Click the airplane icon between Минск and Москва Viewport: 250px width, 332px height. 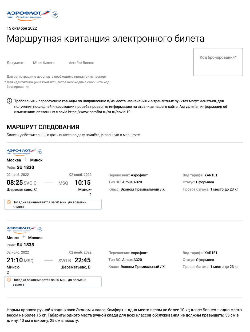24,237
